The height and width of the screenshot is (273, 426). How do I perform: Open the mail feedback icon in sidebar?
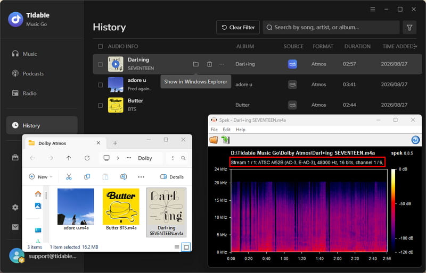(15, 227)
